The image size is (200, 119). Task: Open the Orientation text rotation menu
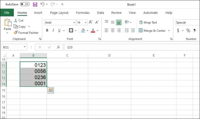[128, 22]
